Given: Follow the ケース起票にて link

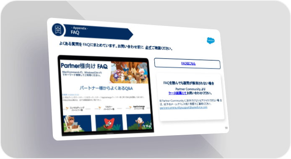Looking at the screenshot, I should [177, 93].
